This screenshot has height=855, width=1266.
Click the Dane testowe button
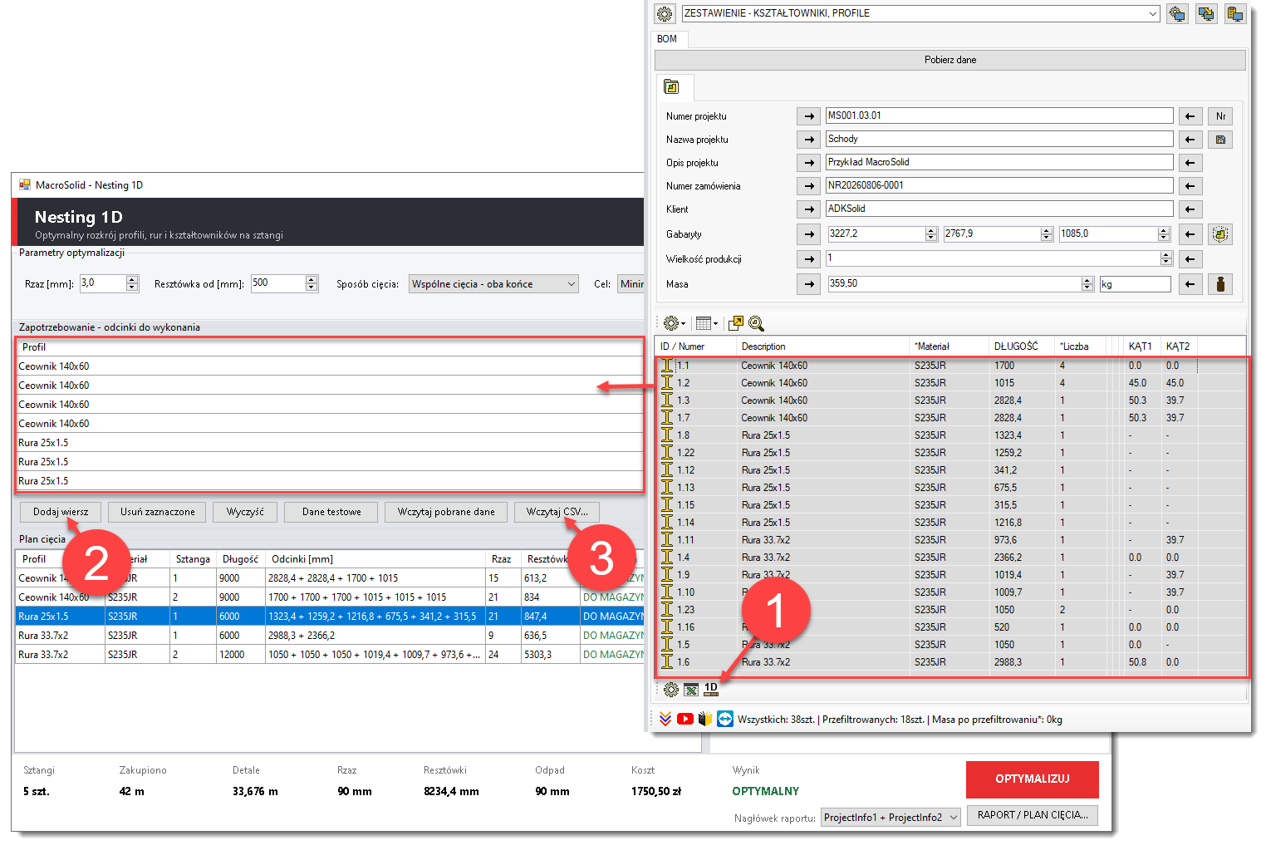point(331,512)
